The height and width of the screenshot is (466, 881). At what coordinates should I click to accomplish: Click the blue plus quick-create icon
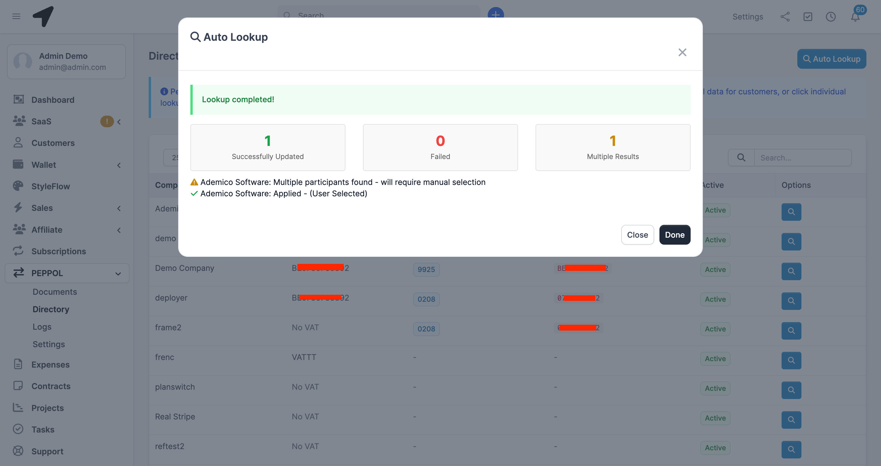click(496, 14)
